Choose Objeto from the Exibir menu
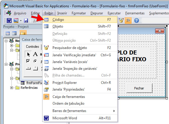 pos(80,26)
